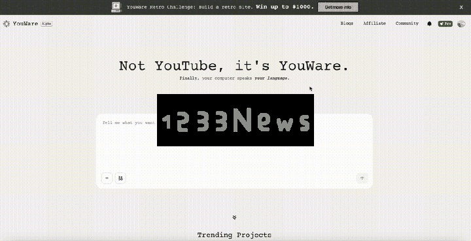Click the YouWare brand name text
The height and width of the screenshot is (241, 471).
(x=26, y=24)
